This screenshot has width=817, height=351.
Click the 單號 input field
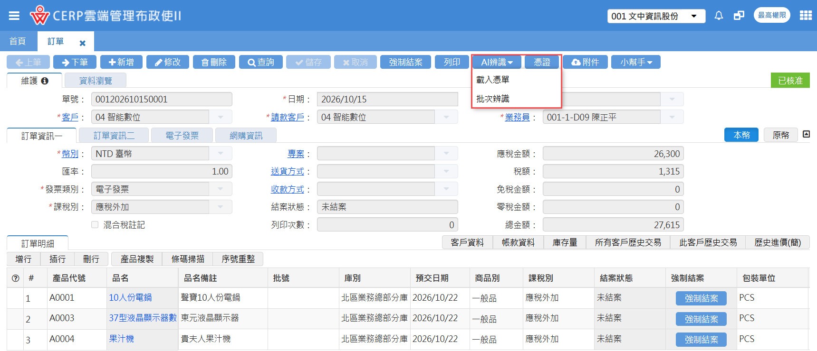pyautogui.click(x=162, y=99)
